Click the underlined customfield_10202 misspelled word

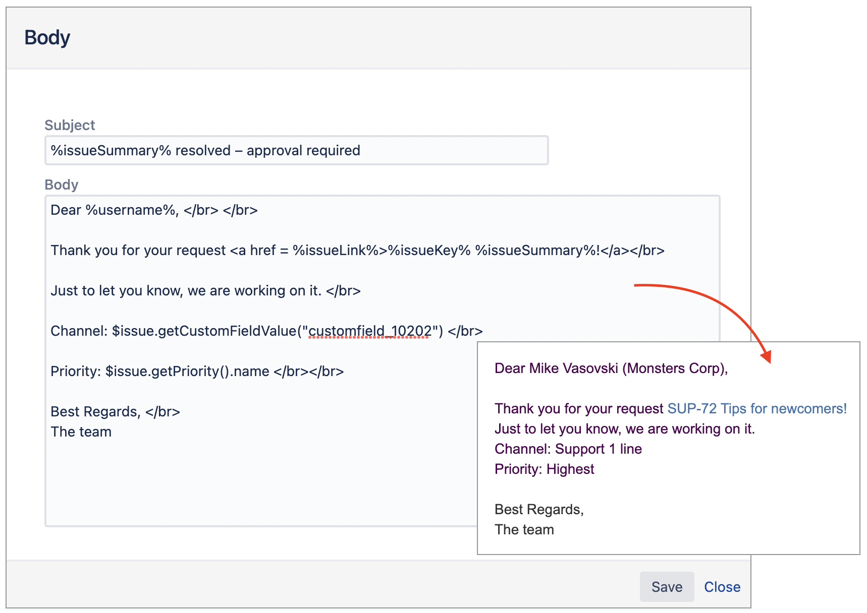coord(369,331)
